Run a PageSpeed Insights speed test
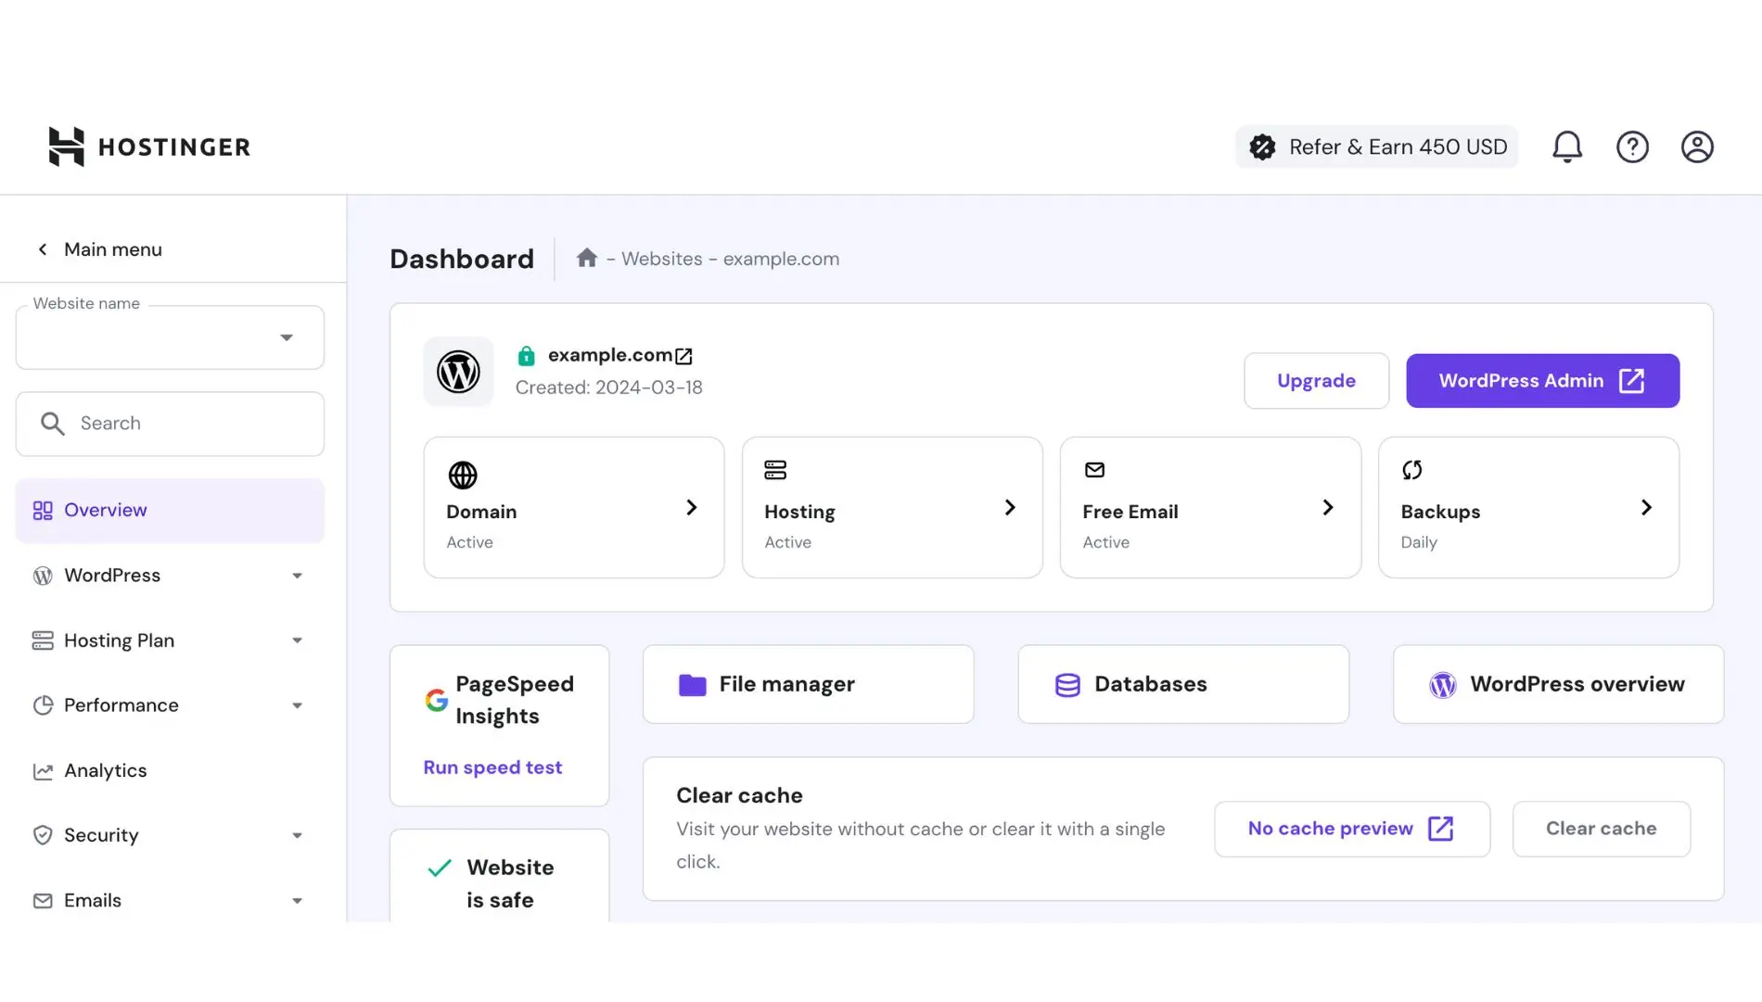Viewport: 1762px width, 1002px height. coord(492,767)
